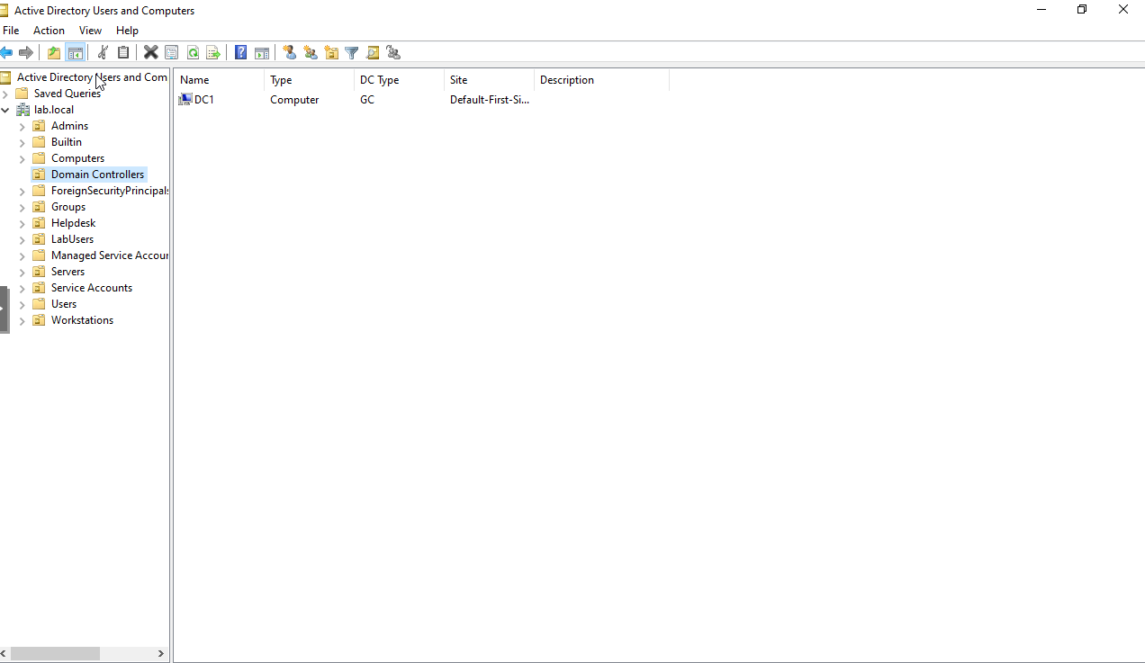Viewport: 1145px width, 663px height.
Task: Click the Users container folder icon
Action: [39, 304]
